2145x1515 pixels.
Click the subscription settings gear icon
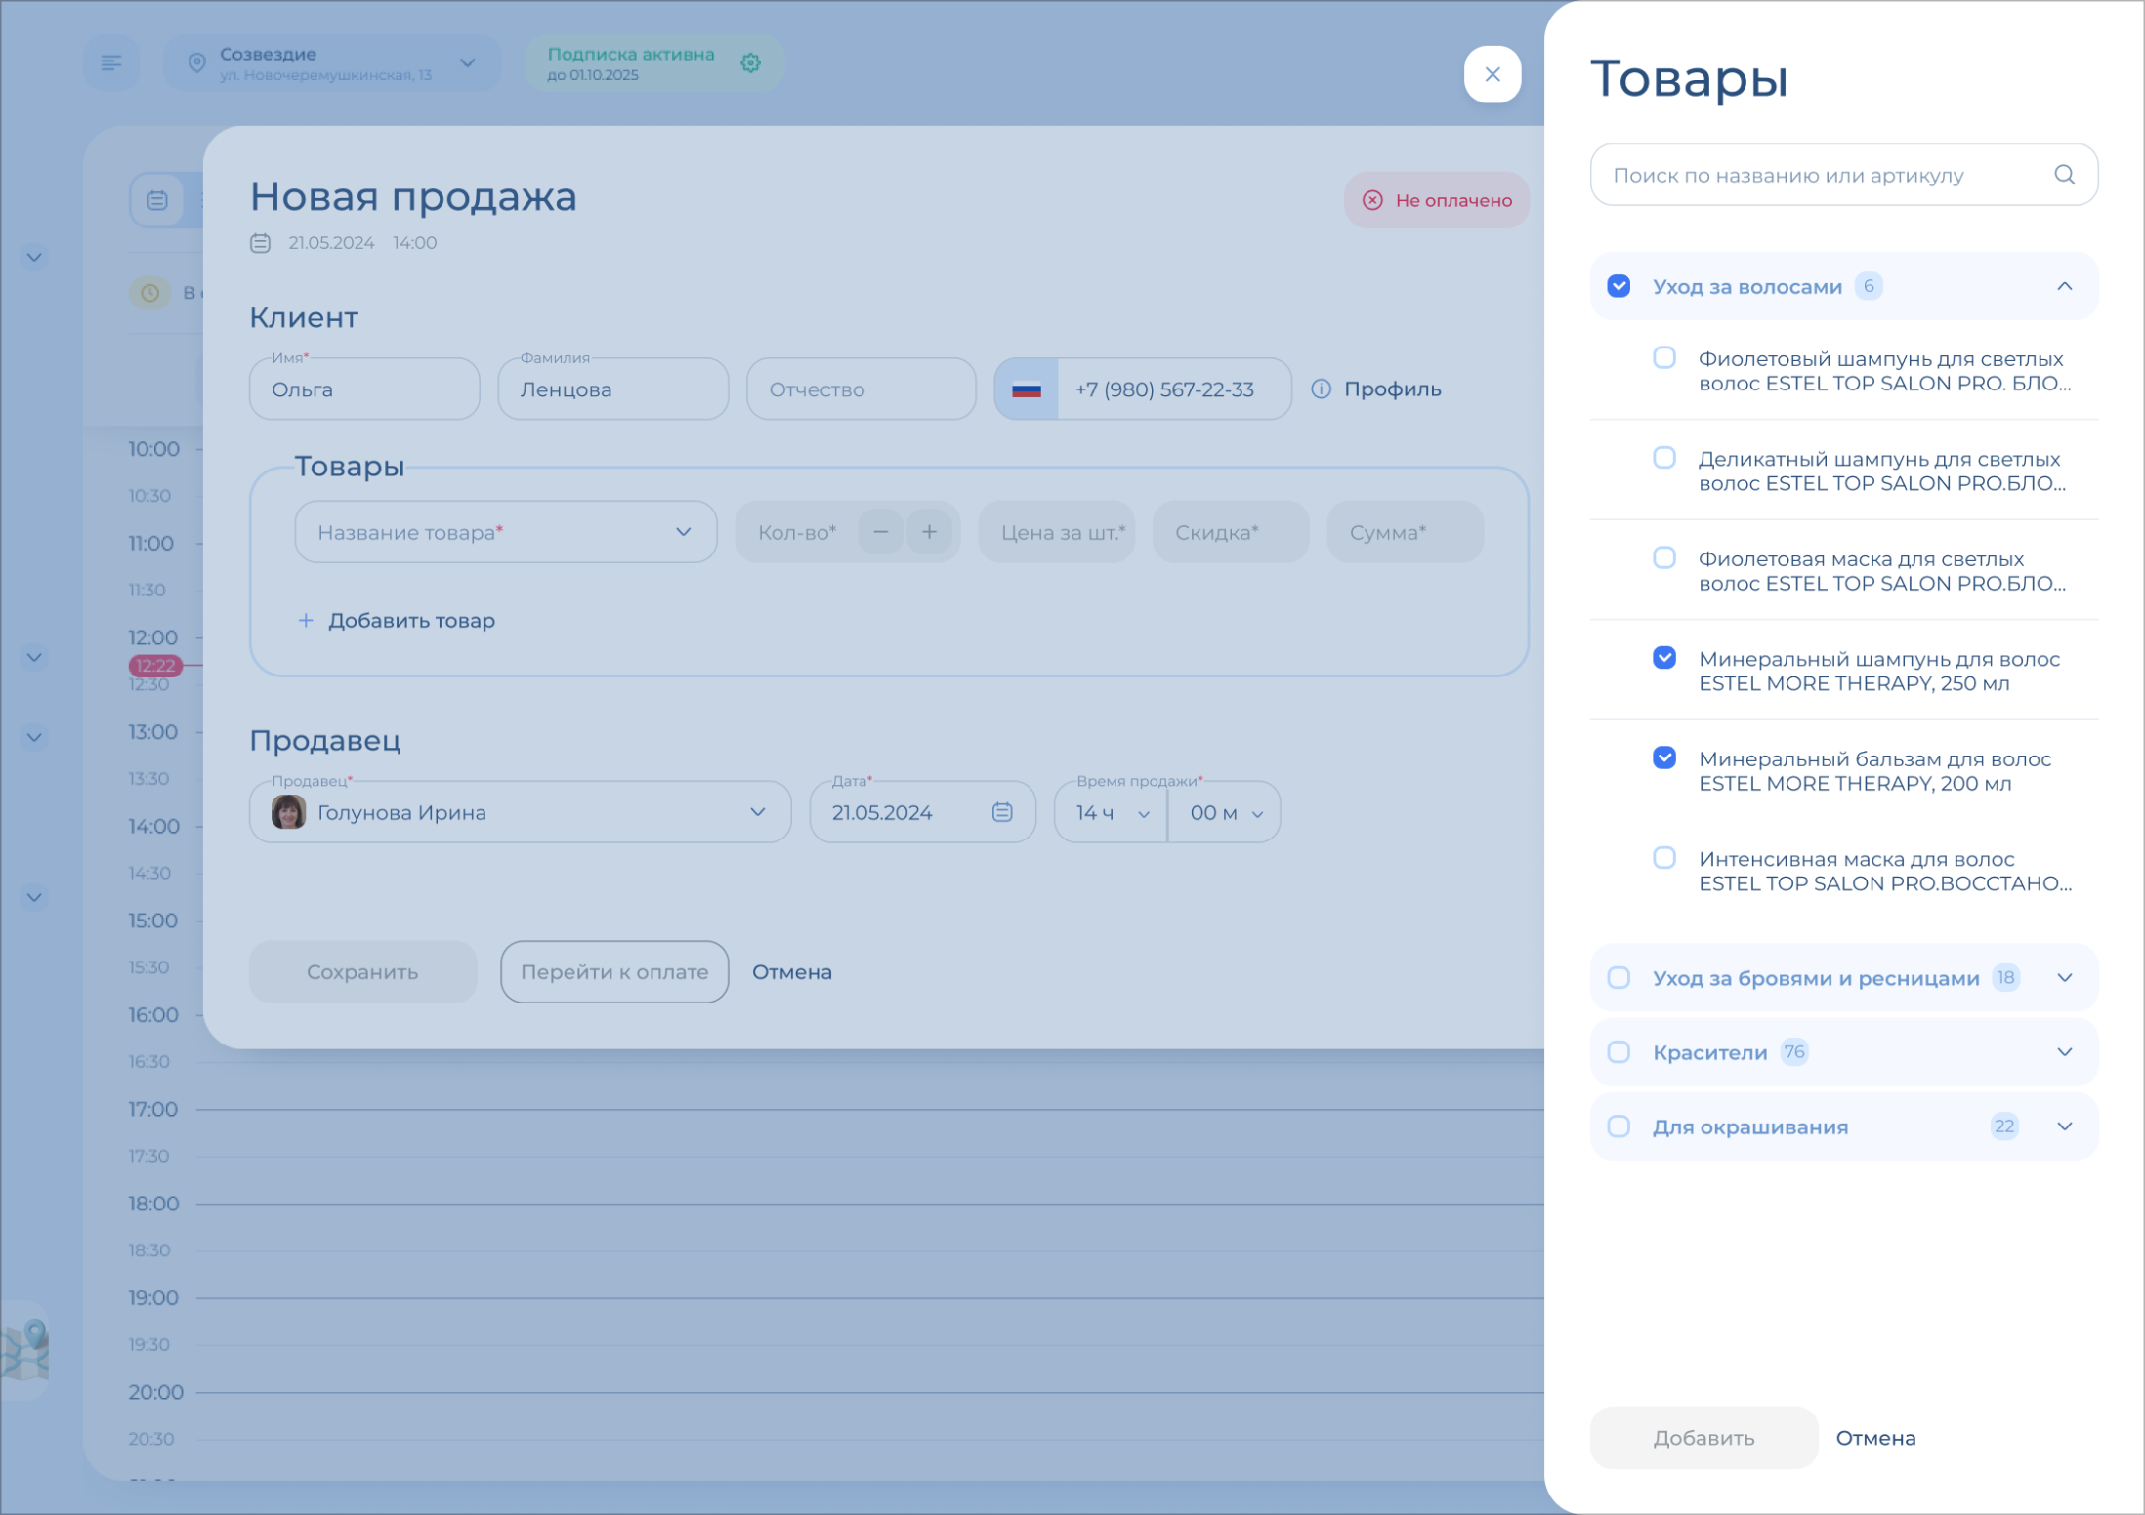[x=750, y=63]
